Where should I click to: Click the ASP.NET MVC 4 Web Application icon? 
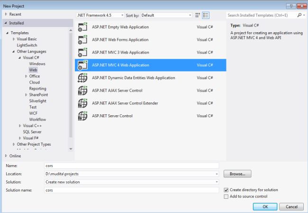coord(82,65)
